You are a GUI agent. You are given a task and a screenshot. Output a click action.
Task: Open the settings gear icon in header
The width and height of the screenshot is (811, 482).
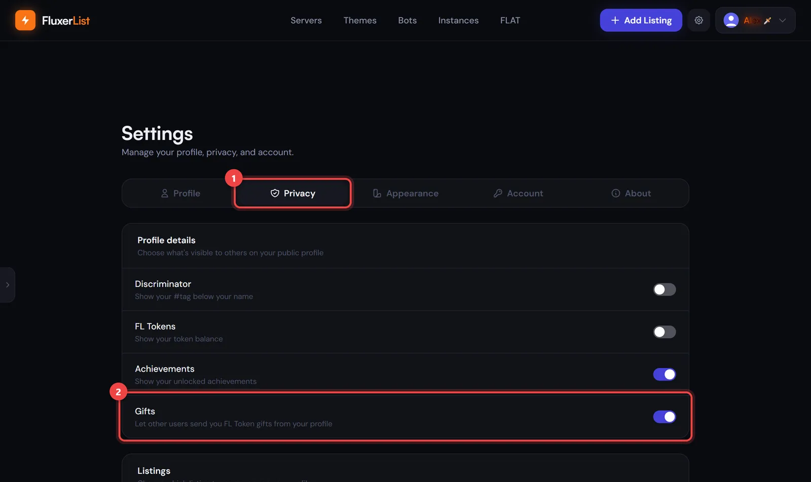(x=698, y=20)
